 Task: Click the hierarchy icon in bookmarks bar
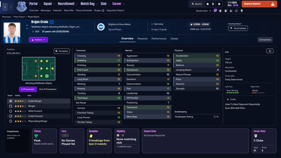(231, 11)
